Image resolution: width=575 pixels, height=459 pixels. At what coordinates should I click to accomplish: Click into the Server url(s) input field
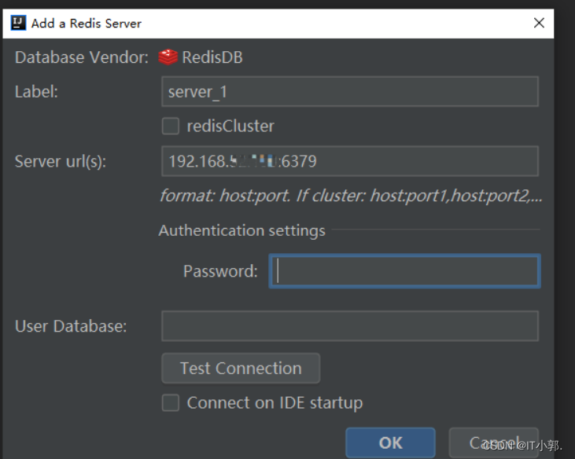349,161
